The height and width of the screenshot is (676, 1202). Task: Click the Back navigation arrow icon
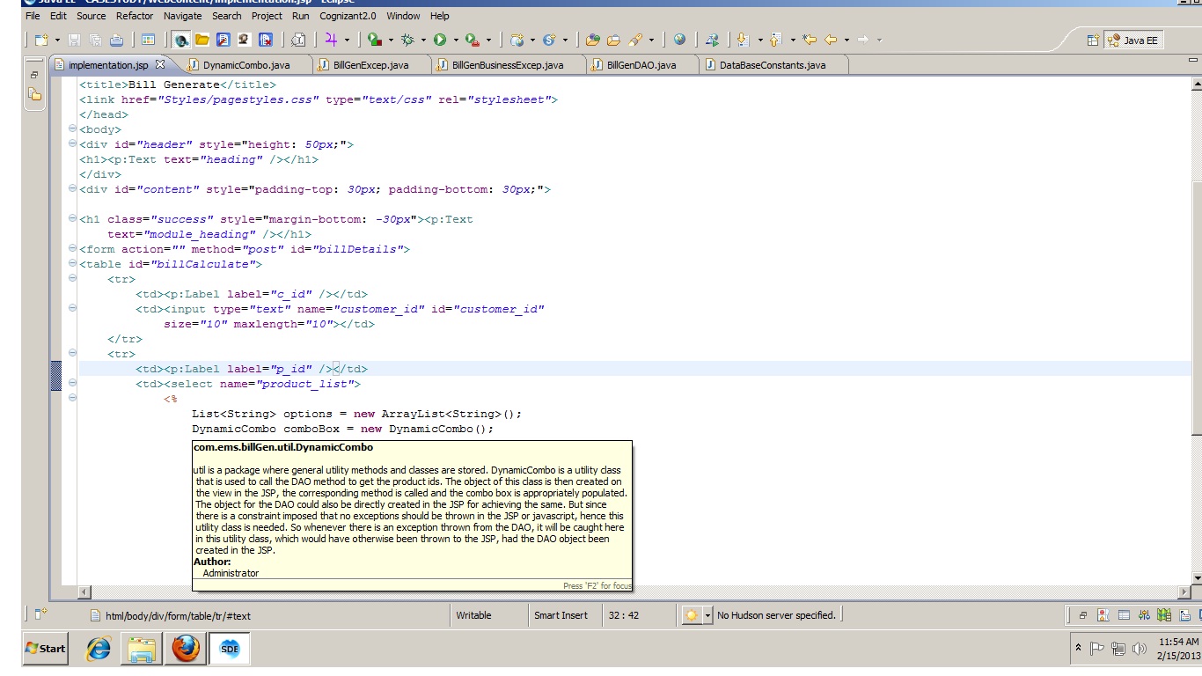(x=830, y=40)
